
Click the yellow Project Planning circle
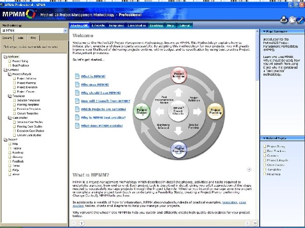(215, 111)
